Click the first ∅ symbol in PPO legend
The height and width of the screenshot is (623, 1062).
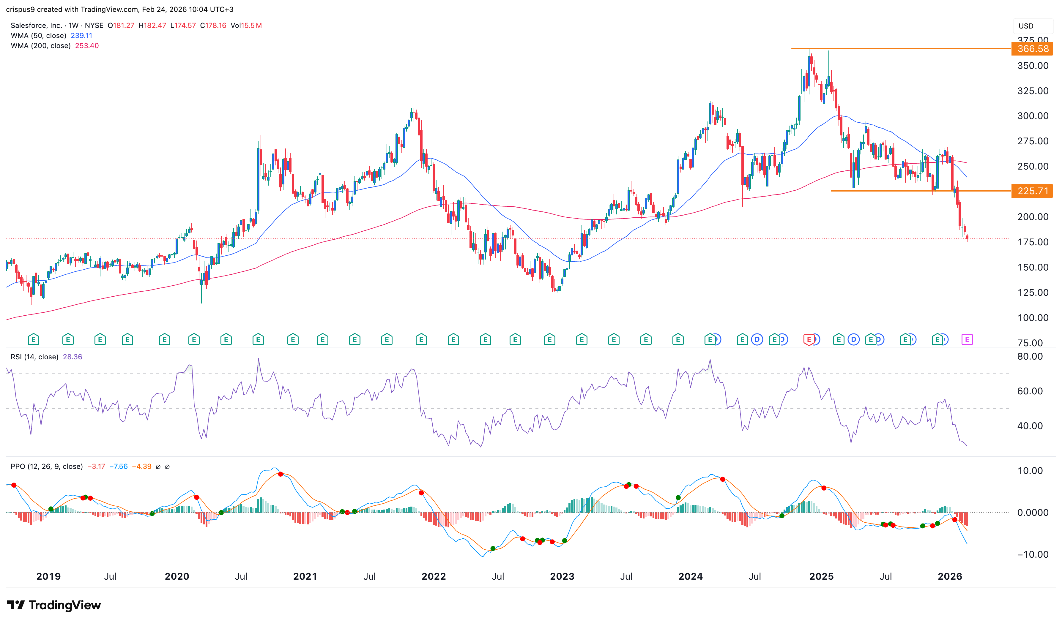(x=158, y=467)
